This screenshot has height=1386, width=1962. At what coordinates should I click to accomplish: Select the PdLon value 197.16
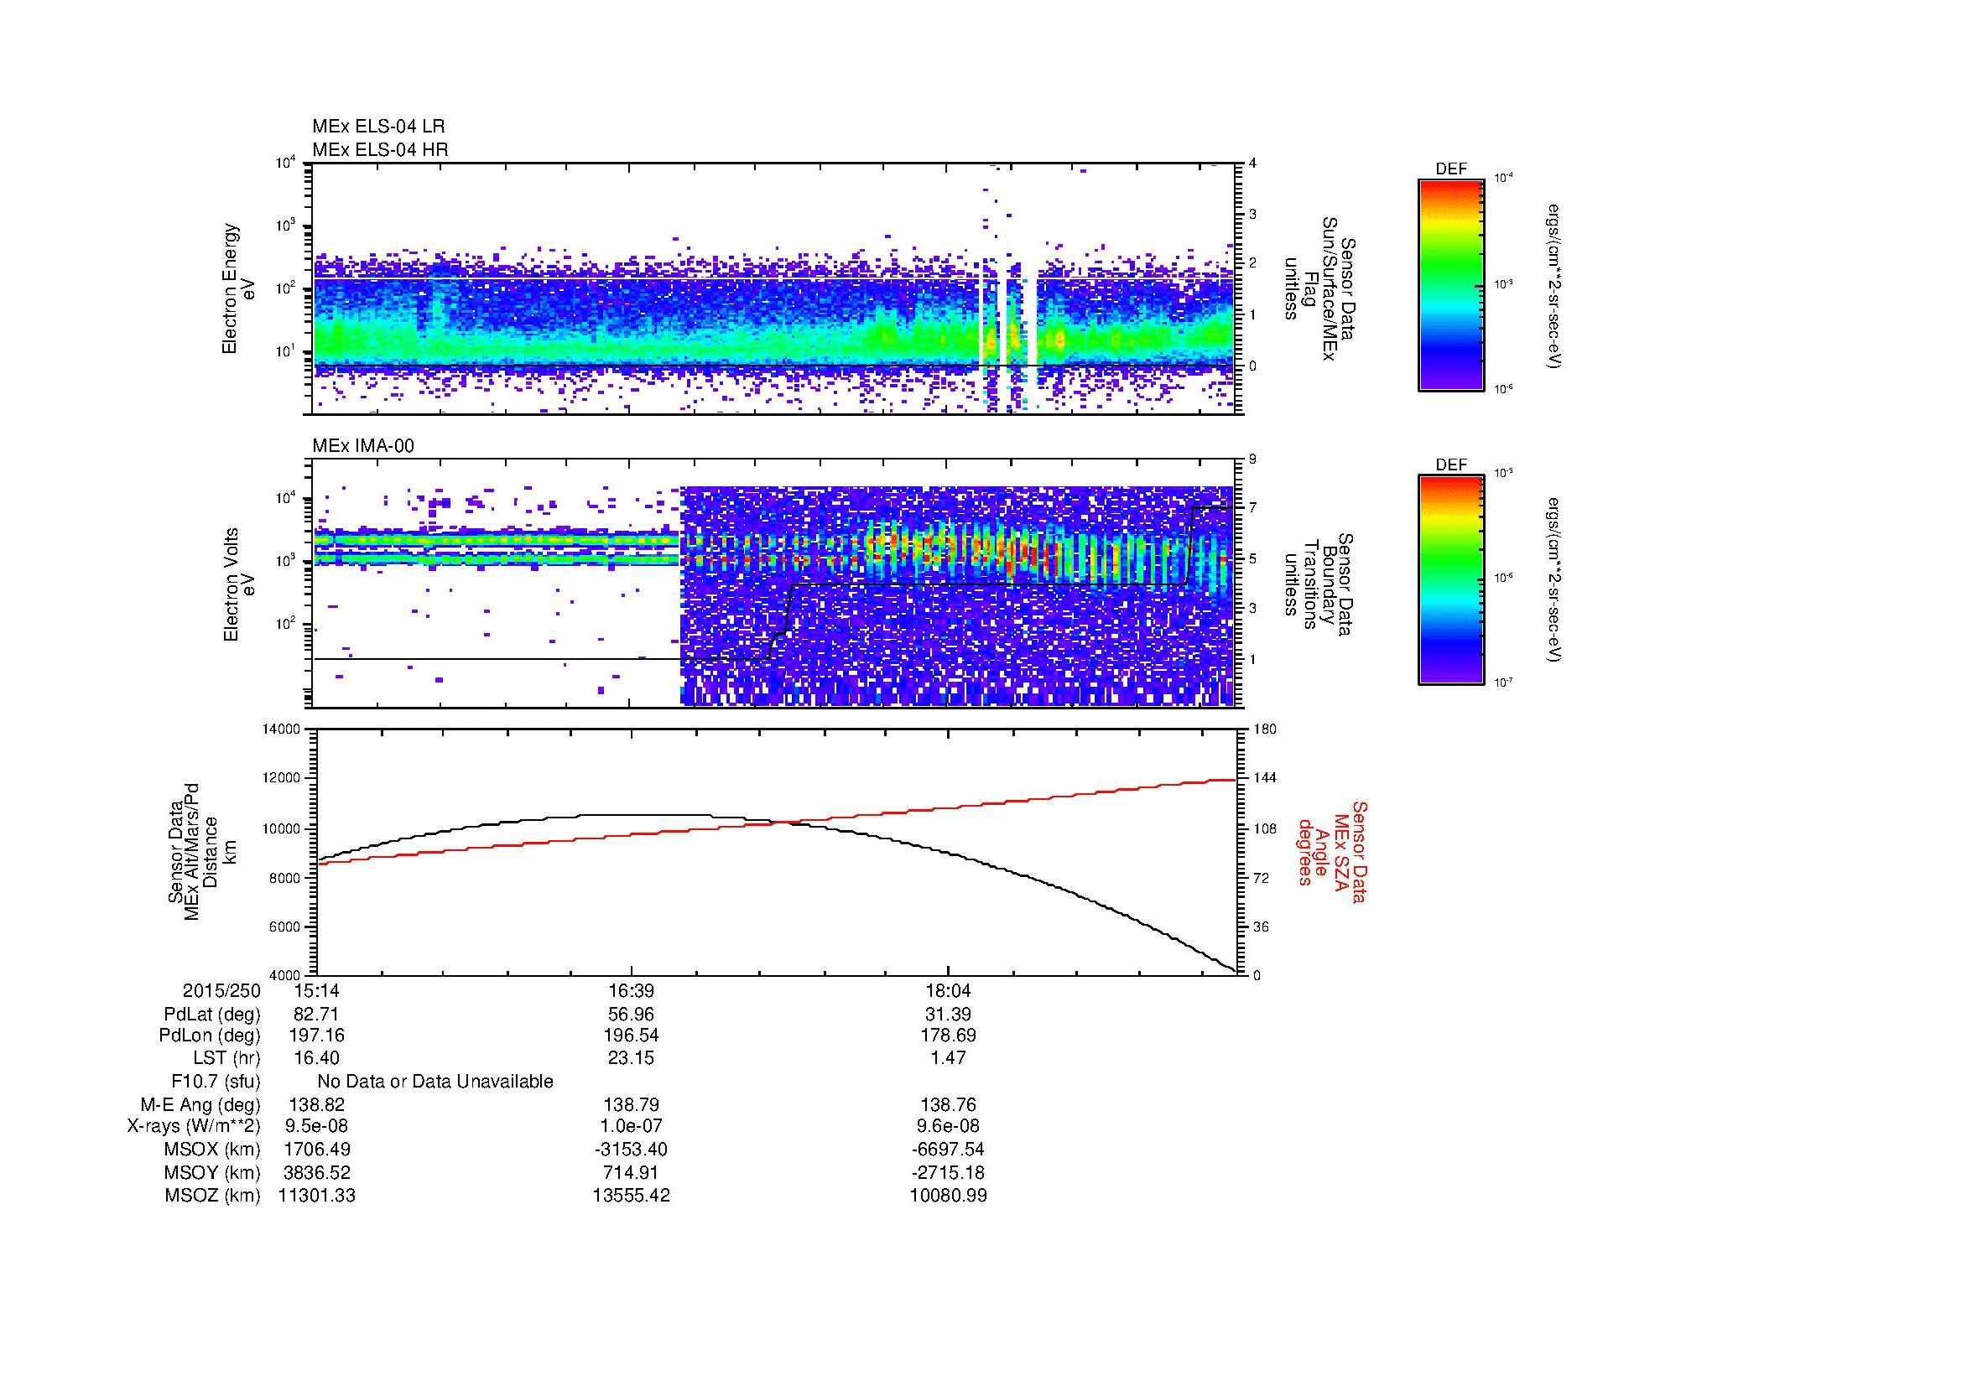[317, 1035]
